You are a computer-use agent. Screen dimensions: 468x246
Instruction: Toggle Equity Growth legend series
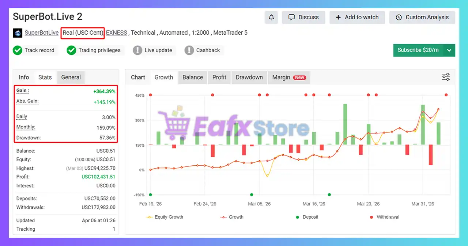point(165,217)
